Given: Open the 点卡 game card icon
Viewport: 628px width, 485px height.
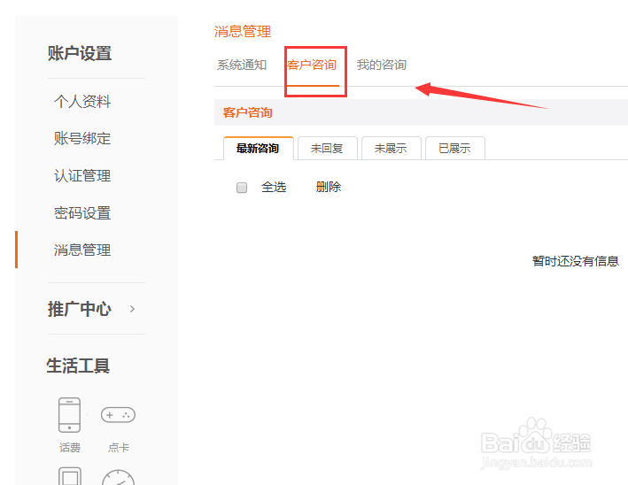Looking at the screenshot, I should tap(118, 415).
